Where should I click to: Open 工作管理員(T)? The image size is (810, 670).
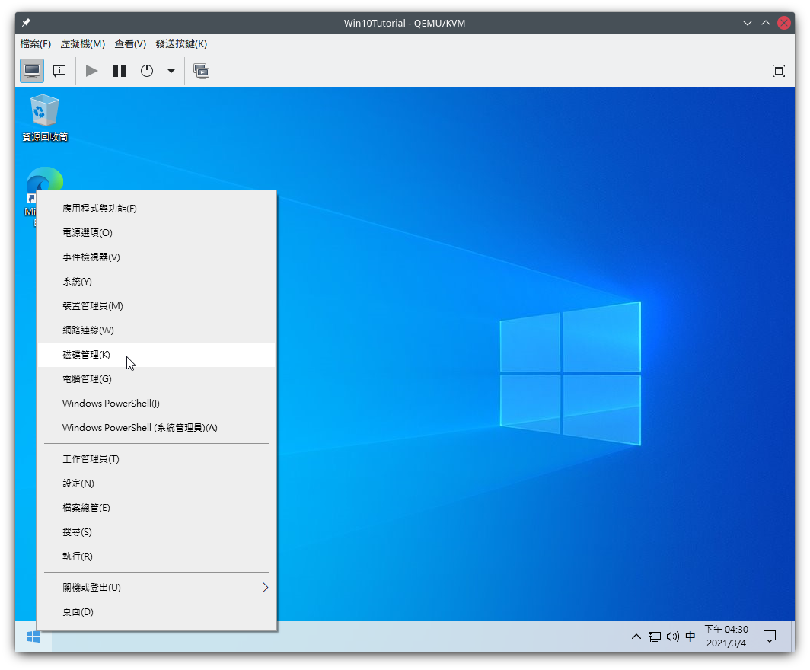pyautogui.click(x=157, y=458)
